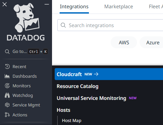The image size is (163, 125).
Task: Click the Go to search magnifier icon
Action: pyautogui.click(x=7, y=52)
